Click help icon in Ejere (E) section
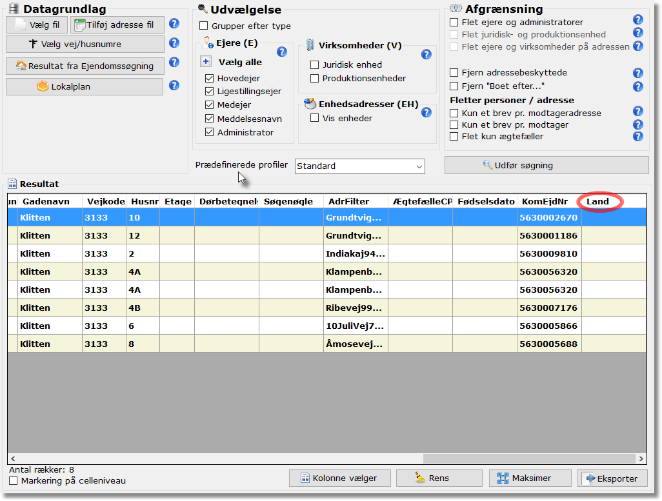The image size is (662, 501). 282,52
